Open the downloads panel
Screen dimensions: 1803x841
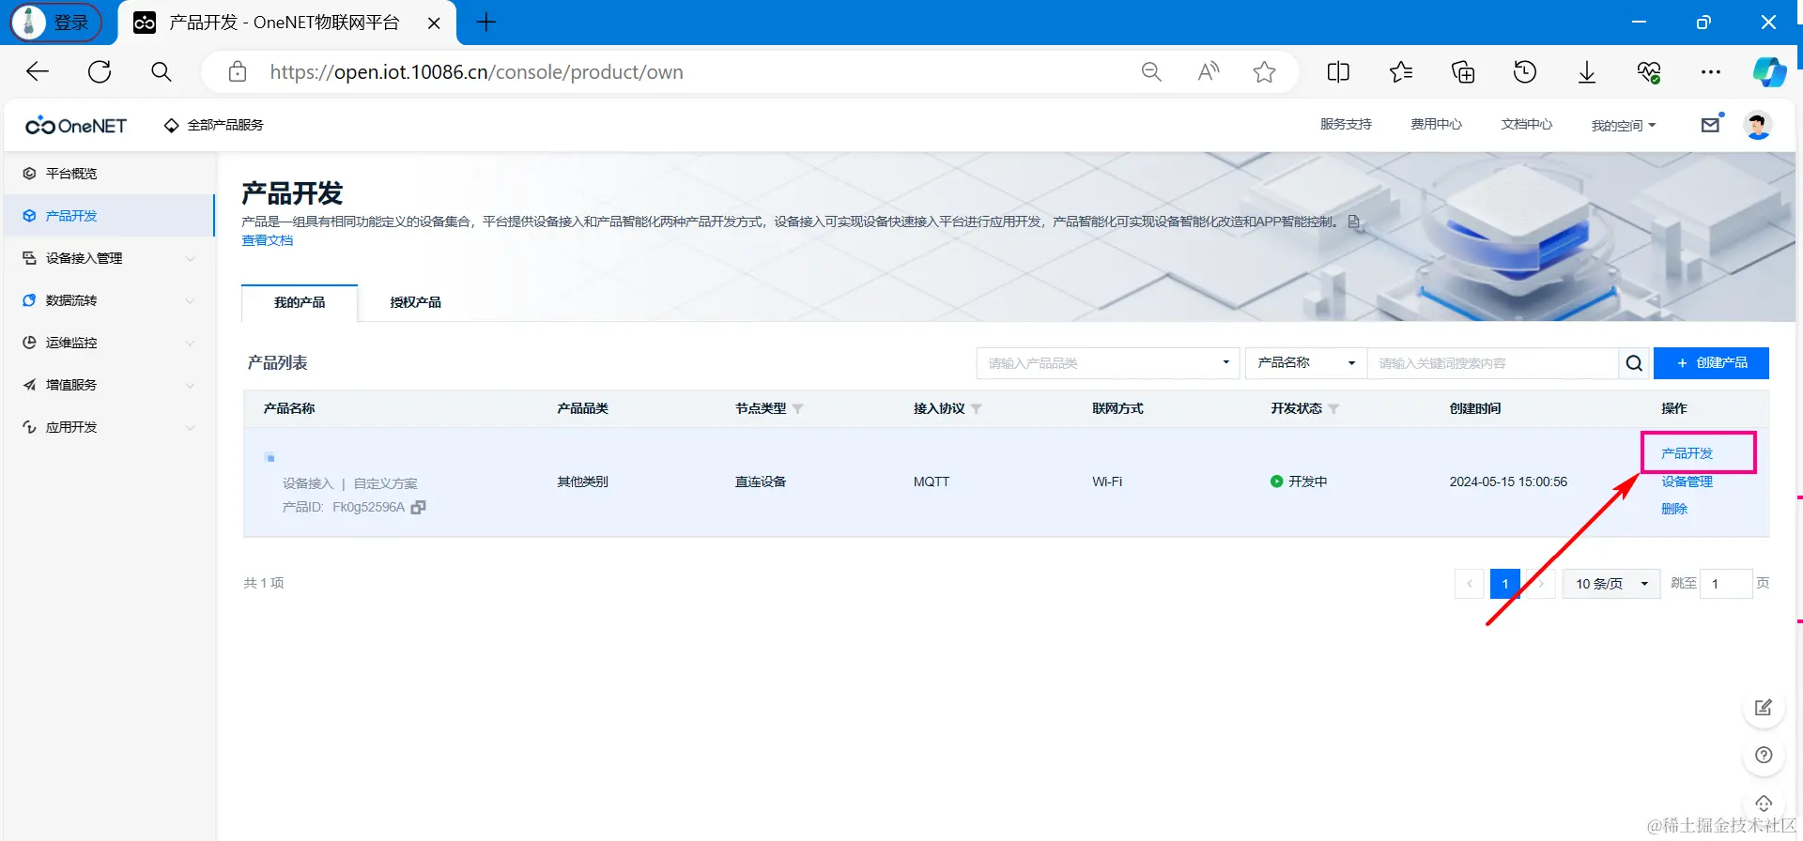click(1587, 71)
